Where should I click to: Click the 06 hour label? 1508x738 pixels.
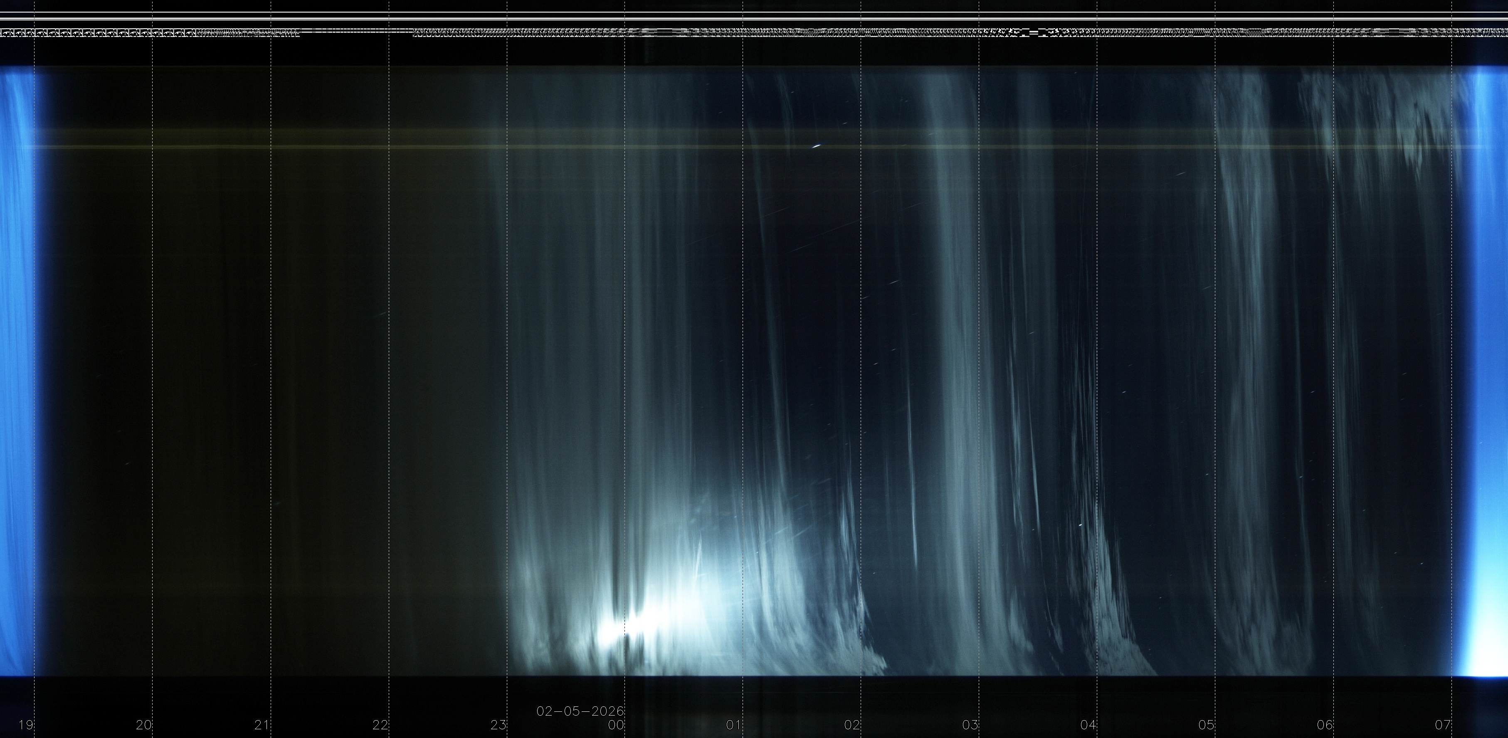click(x=1325, y=725)
